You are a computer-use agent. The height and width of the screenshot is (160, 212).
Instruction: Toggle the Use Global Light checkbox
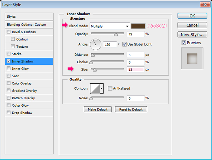coord(124,44)
